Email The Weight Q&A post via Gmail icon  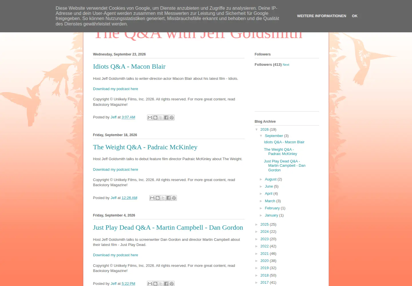tap(152, 198)
